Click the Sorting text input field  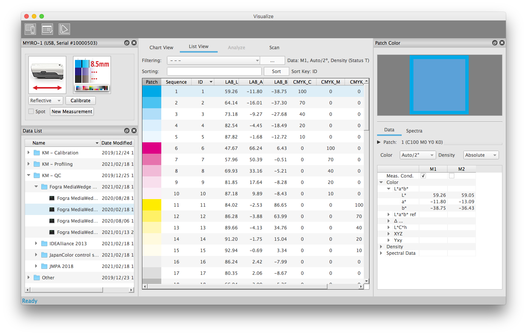(x=214, y=72)
